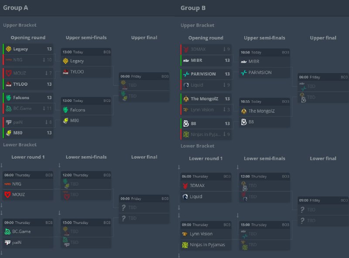Open the Legacy team name in upper semi-finals

77,61
